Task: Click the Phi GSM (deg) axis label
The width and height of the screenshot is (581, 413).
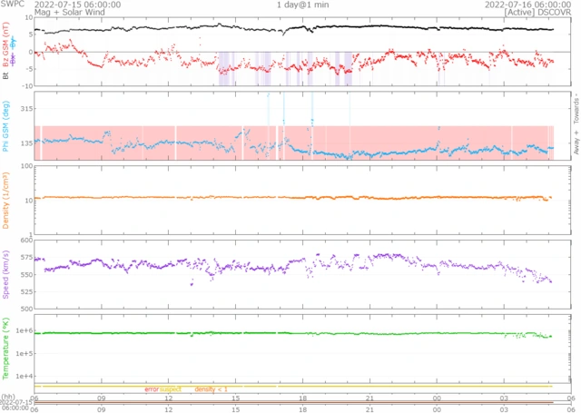Action: [x=5, y=125]
